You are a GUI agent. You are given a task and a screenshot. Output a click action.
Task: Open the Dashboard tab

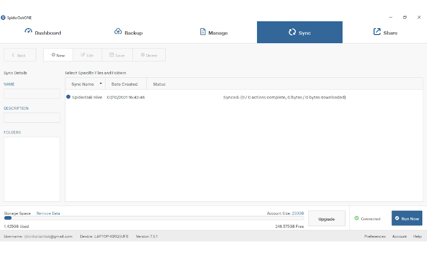(x=43, y=32)
